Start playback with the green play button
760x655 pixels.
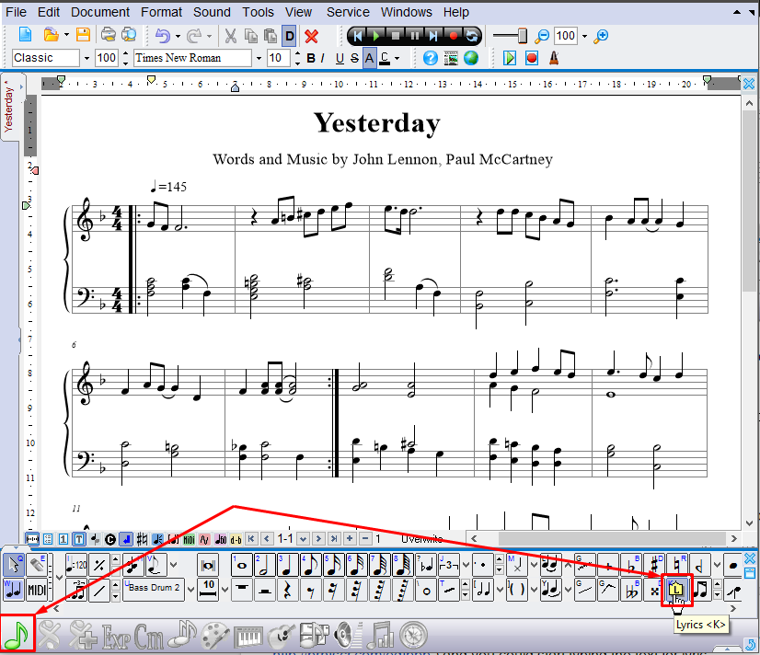pos(375,36)
